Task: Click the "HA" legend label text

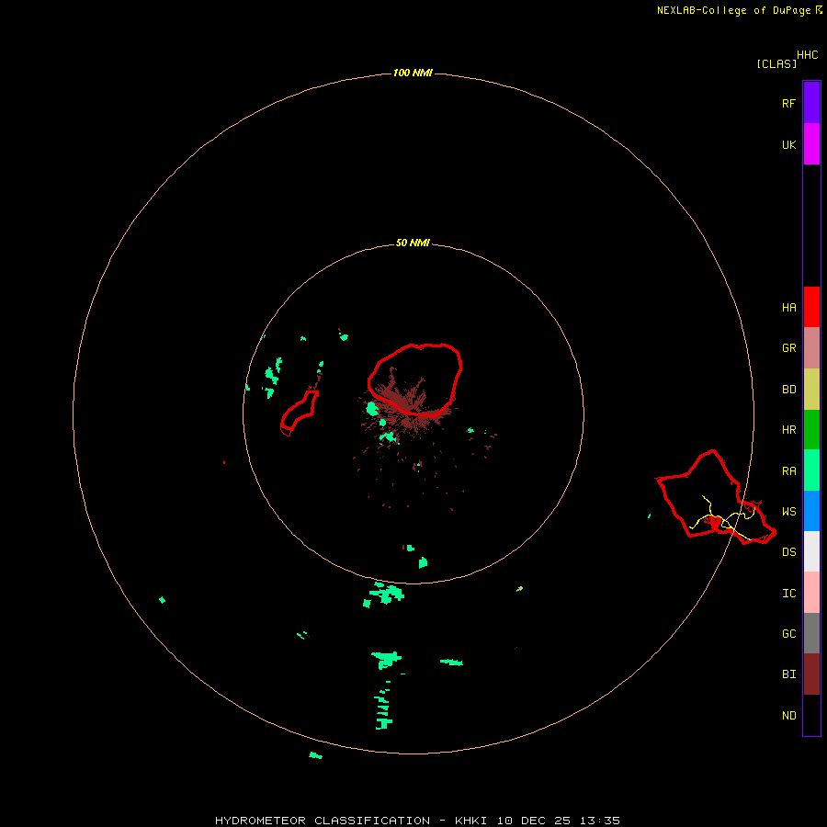Action: [788, 308]
